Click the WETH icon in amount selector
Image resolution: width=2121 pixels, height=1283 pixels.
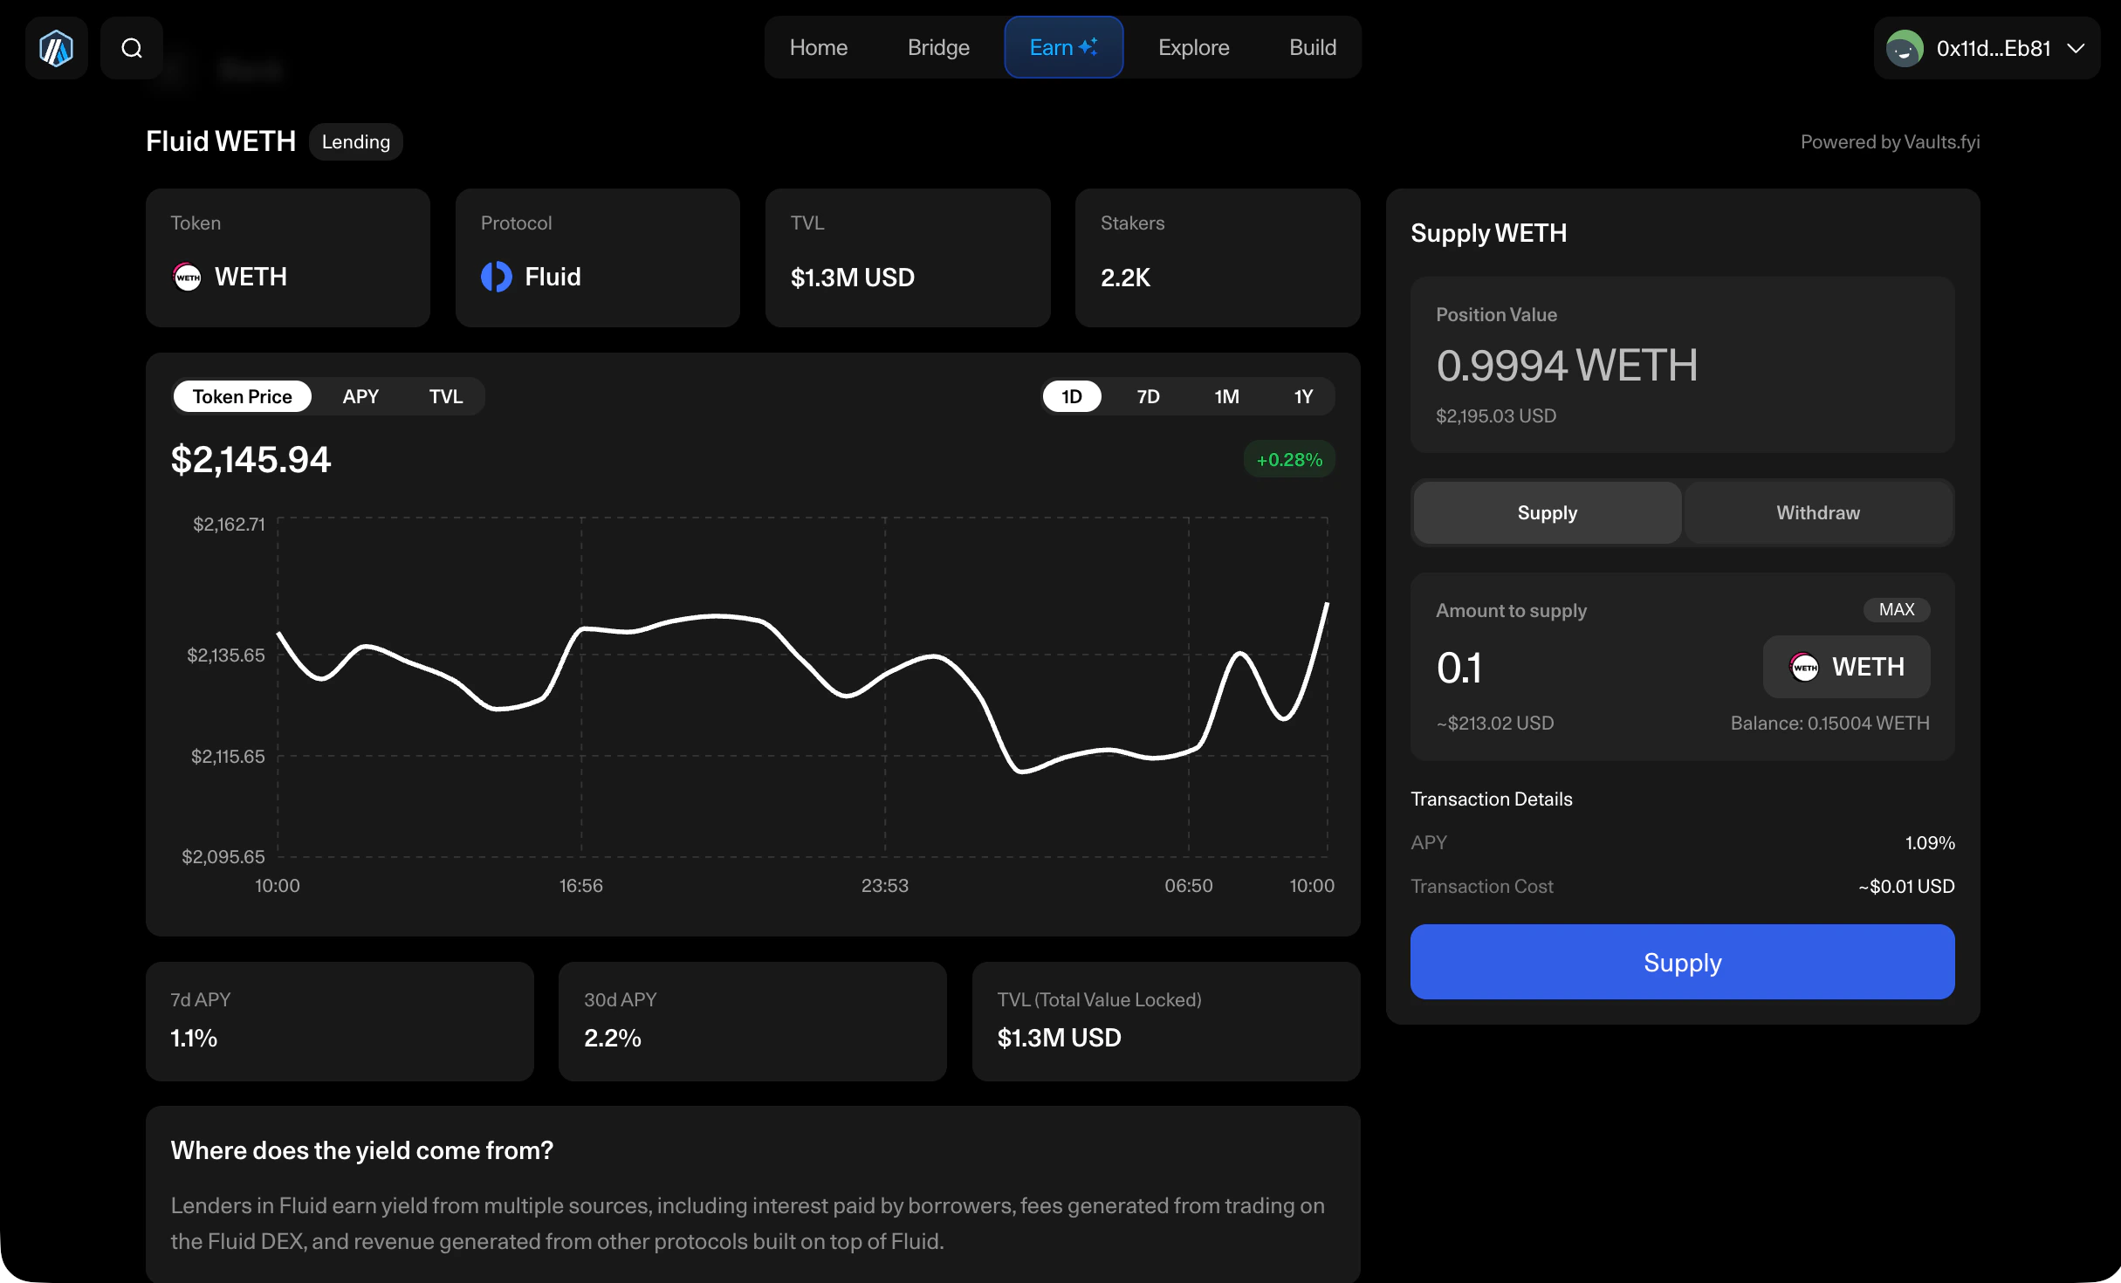1804,667
